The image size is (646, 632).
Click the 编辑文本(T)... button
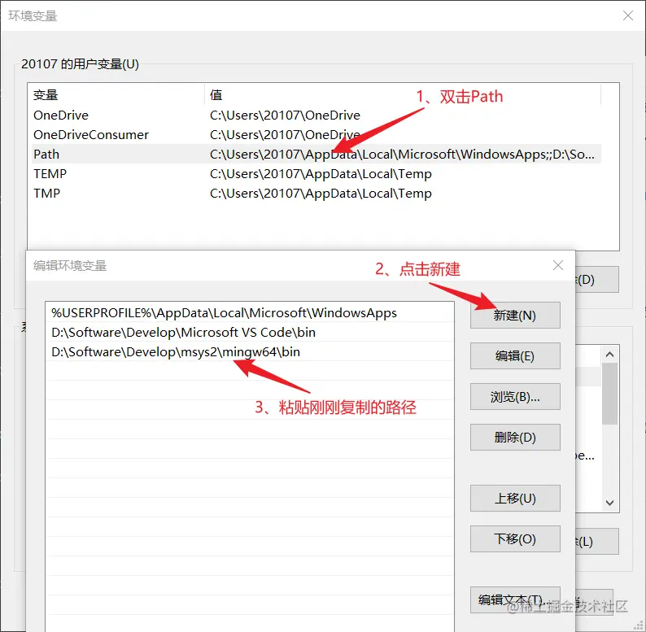coord(515,599)
